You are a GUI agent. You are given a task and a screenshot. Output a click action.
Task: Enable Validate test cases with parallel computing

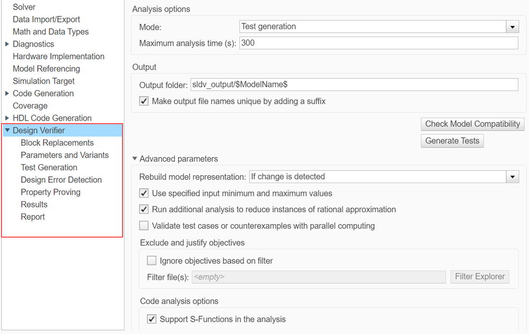tap(143, 225)
